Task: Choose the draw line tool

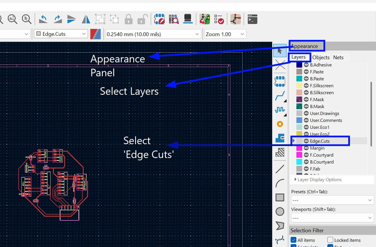Action: tap(280, 169)
